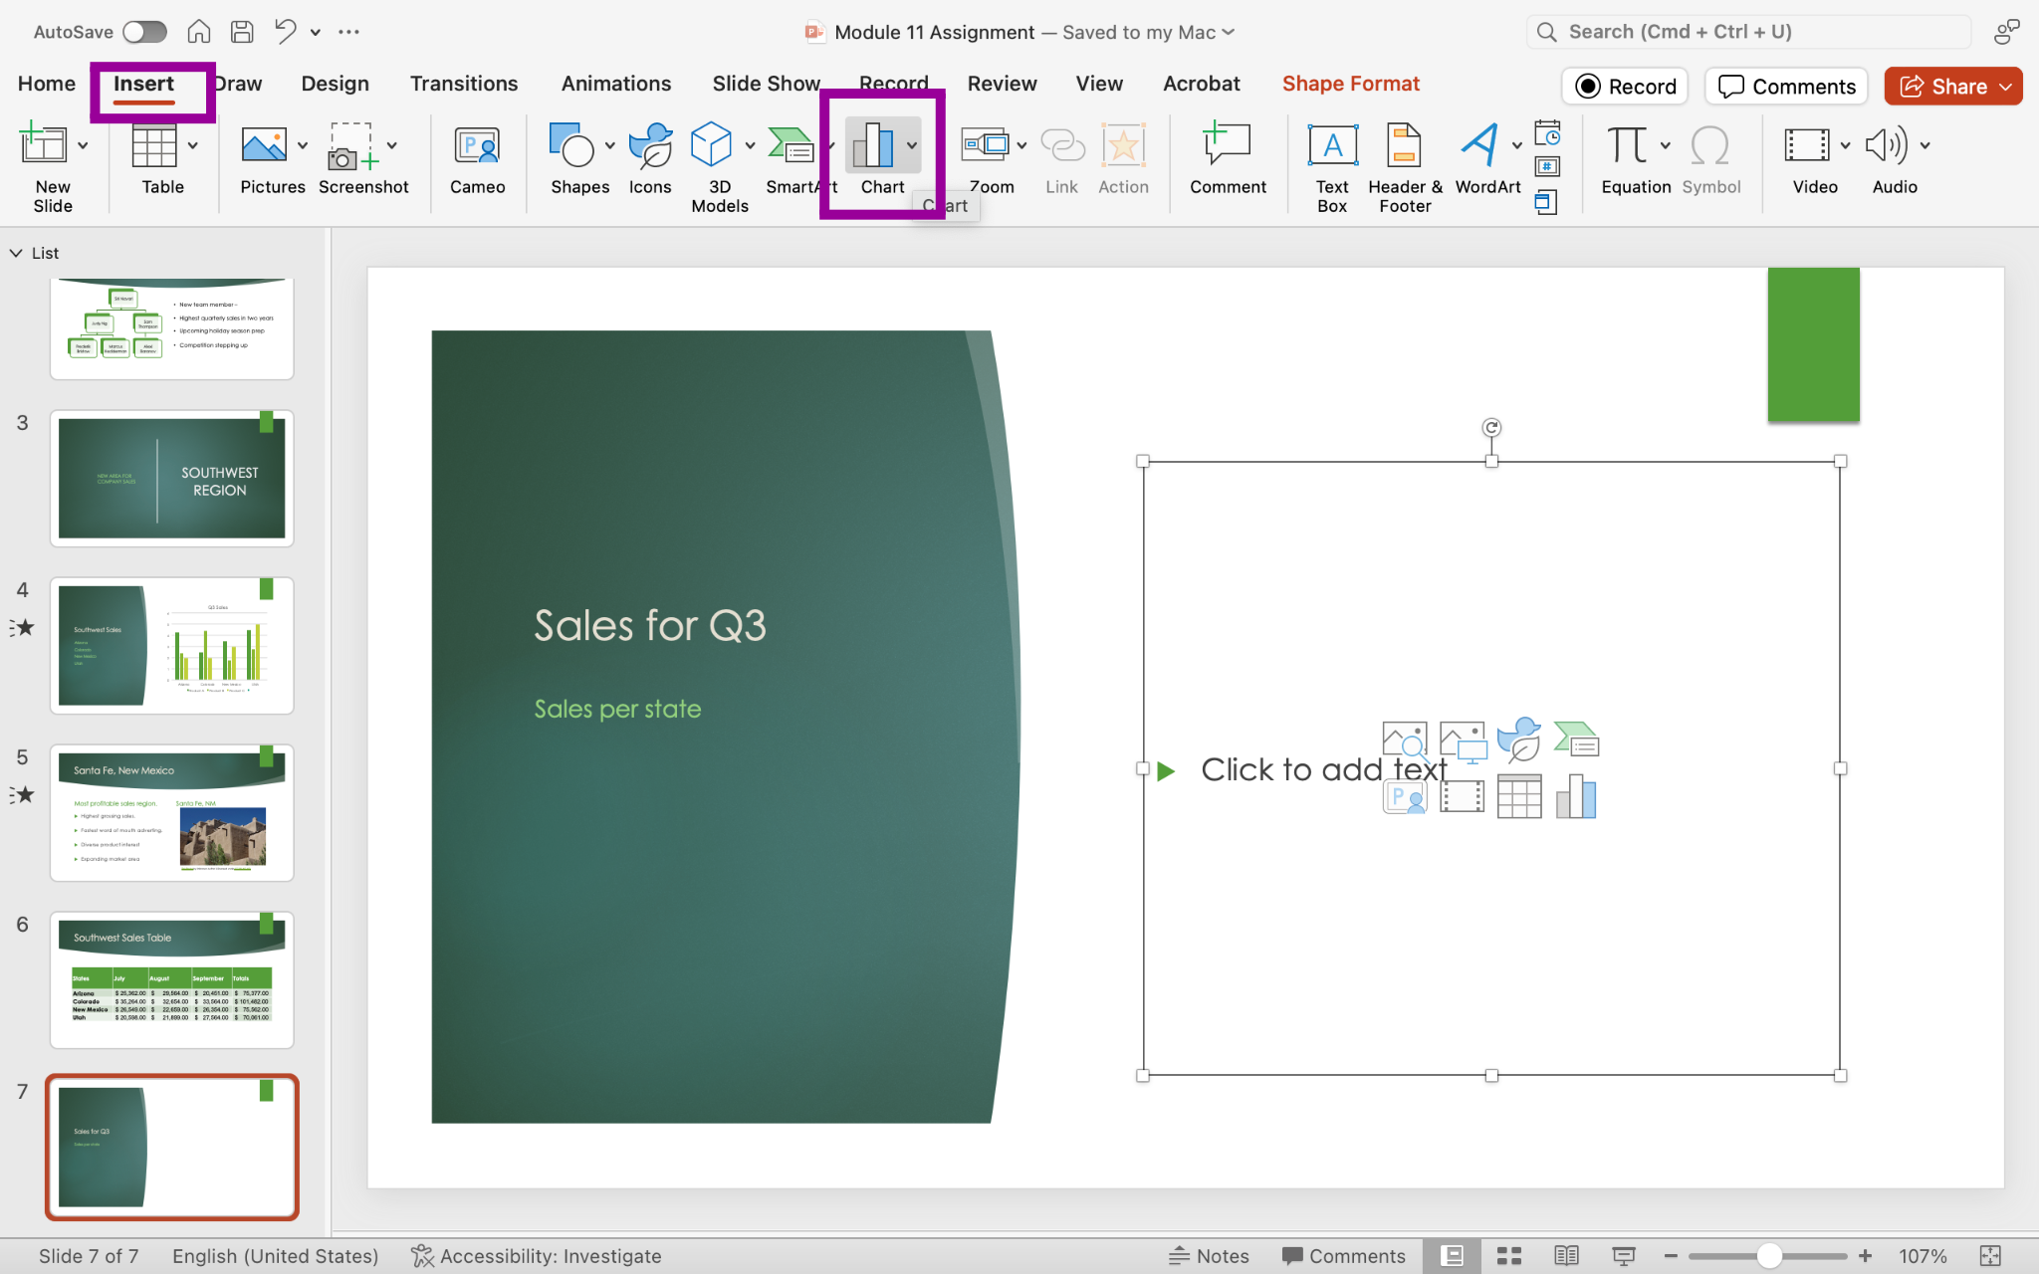Click English (United States) language

[x=276, y=1256]
